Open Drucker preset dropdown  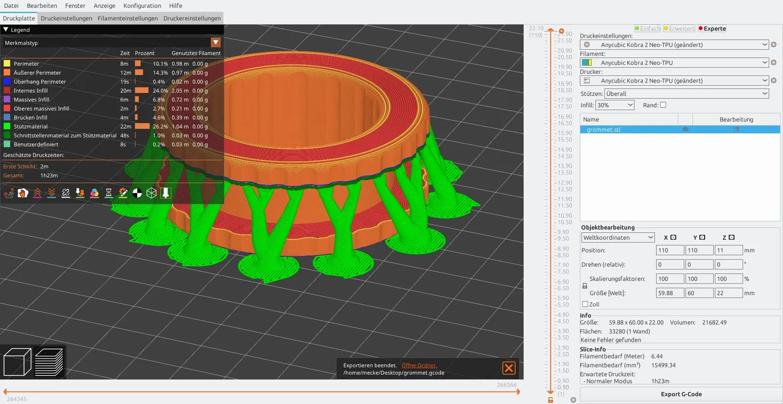[x=674, y=81]
